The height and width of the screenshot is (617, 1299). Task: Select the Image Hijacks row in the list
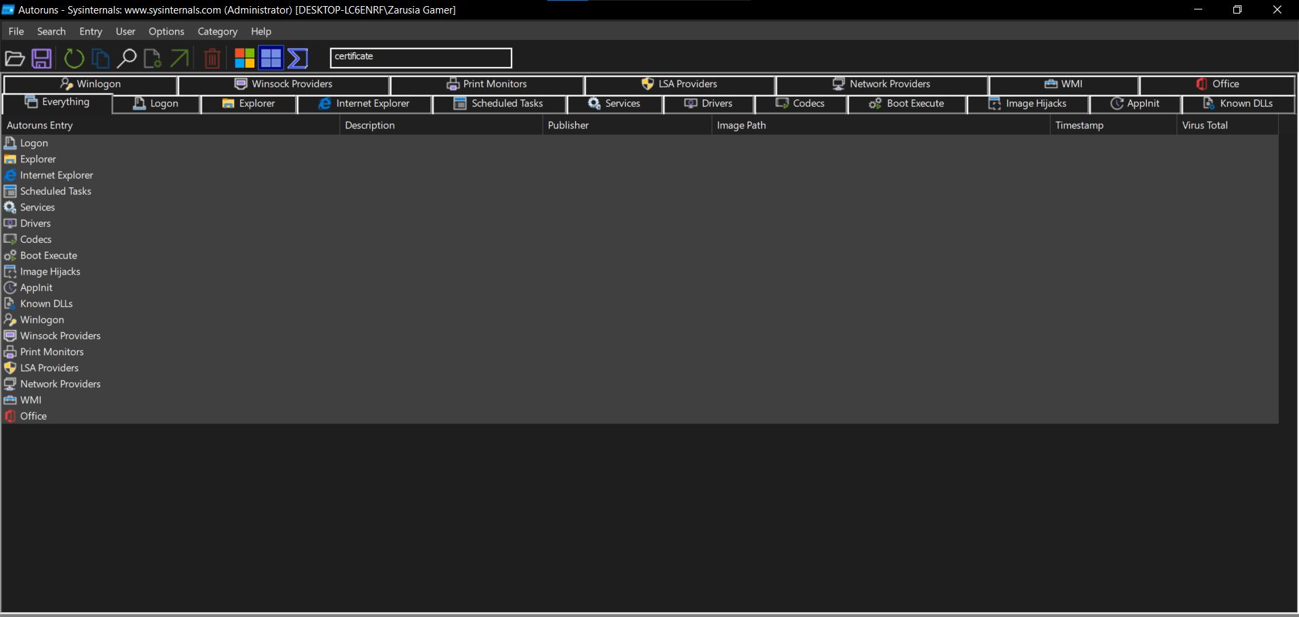tap(640, 272)
